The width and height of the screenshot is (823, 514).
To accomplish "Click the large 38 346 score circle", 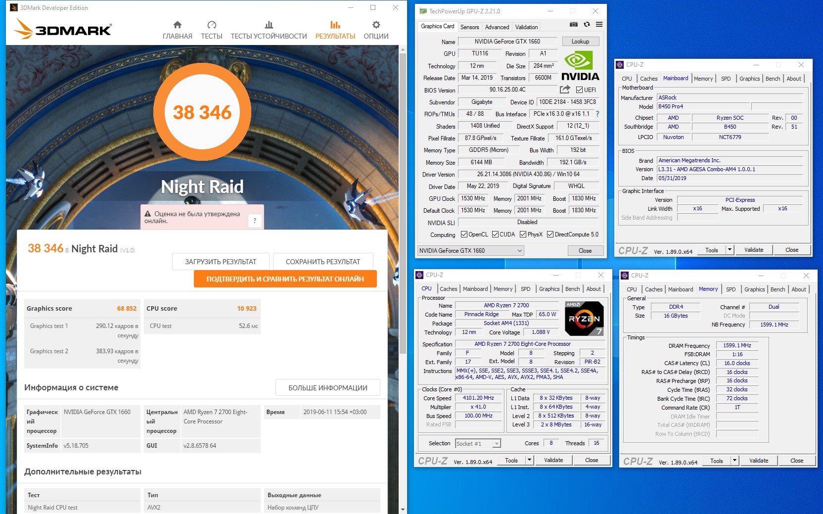I will pyautogui.click(x=202, y=112).
